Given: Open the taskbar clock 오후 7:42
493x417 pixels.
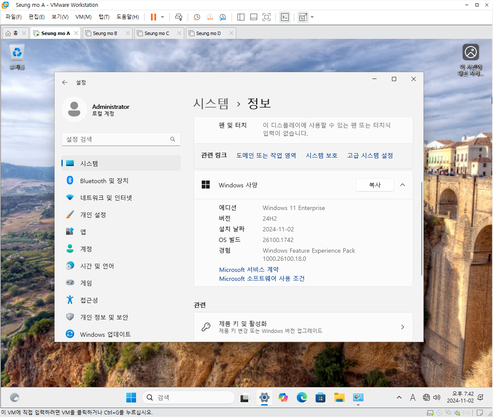Looking at the screenshot, I should coord(460,397).
